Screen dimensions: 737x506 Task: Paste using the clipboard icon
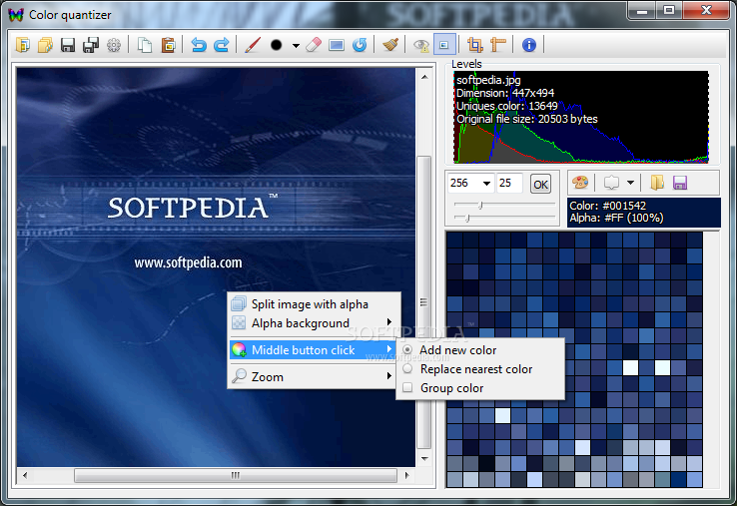click(168, 45)
